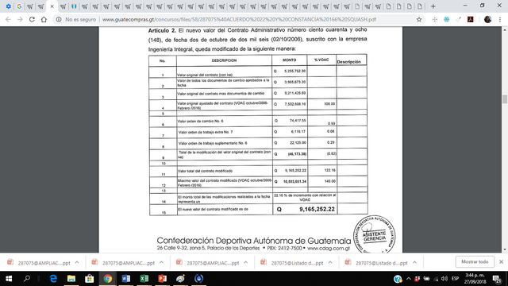This screenshot has width=508, height=286.
Task: Click the scrollbar down arrow
Action: [505, 249]
